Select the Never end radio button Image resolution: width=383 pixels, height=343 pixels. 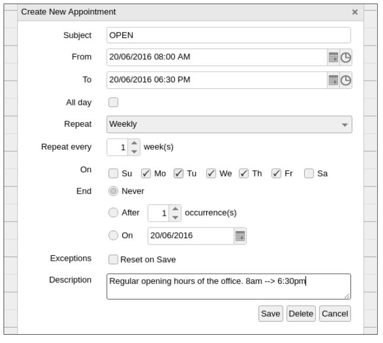coord(113,191)
